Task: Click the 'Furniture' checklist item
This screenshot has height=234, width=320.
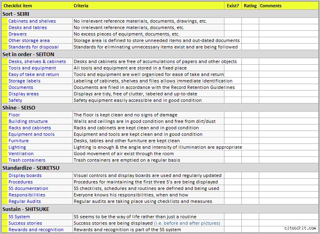Action: (18, 141)
